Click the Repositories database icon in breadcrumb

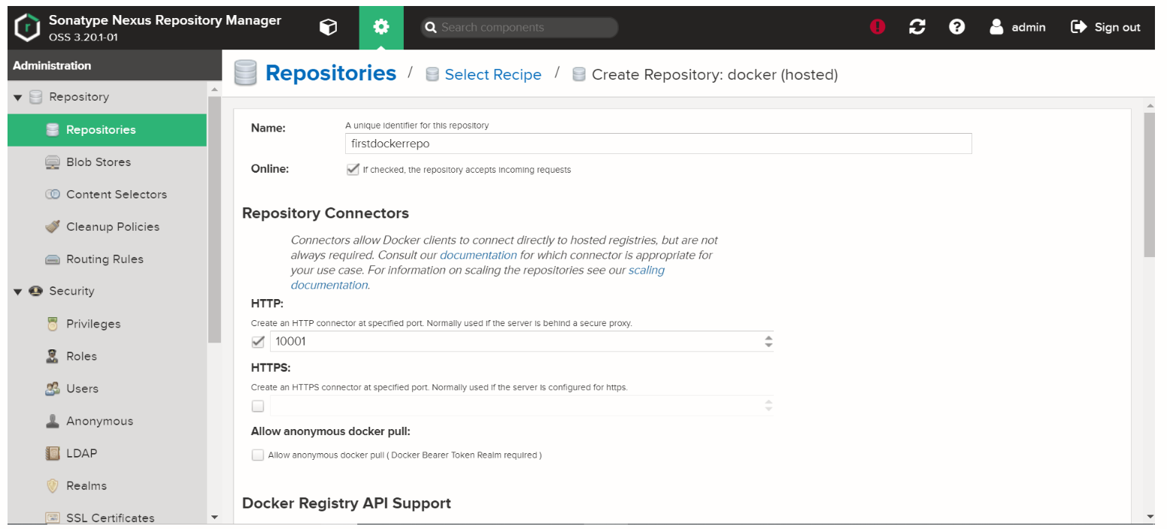tap(246, 74)
